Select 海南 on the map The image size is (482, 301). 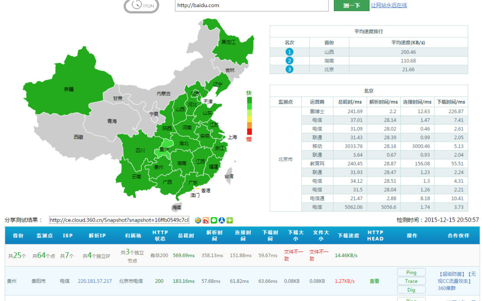pos(176,208)
